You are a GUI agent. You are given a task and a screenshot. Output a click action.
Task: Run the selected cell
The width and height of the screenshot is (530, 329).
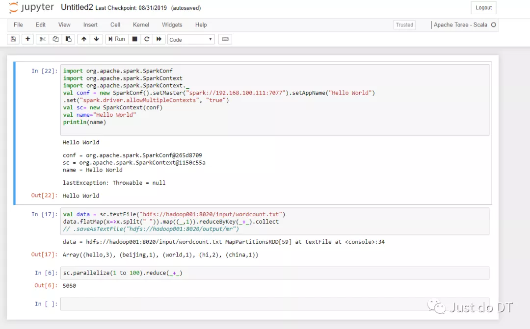(x=117, y=39)
